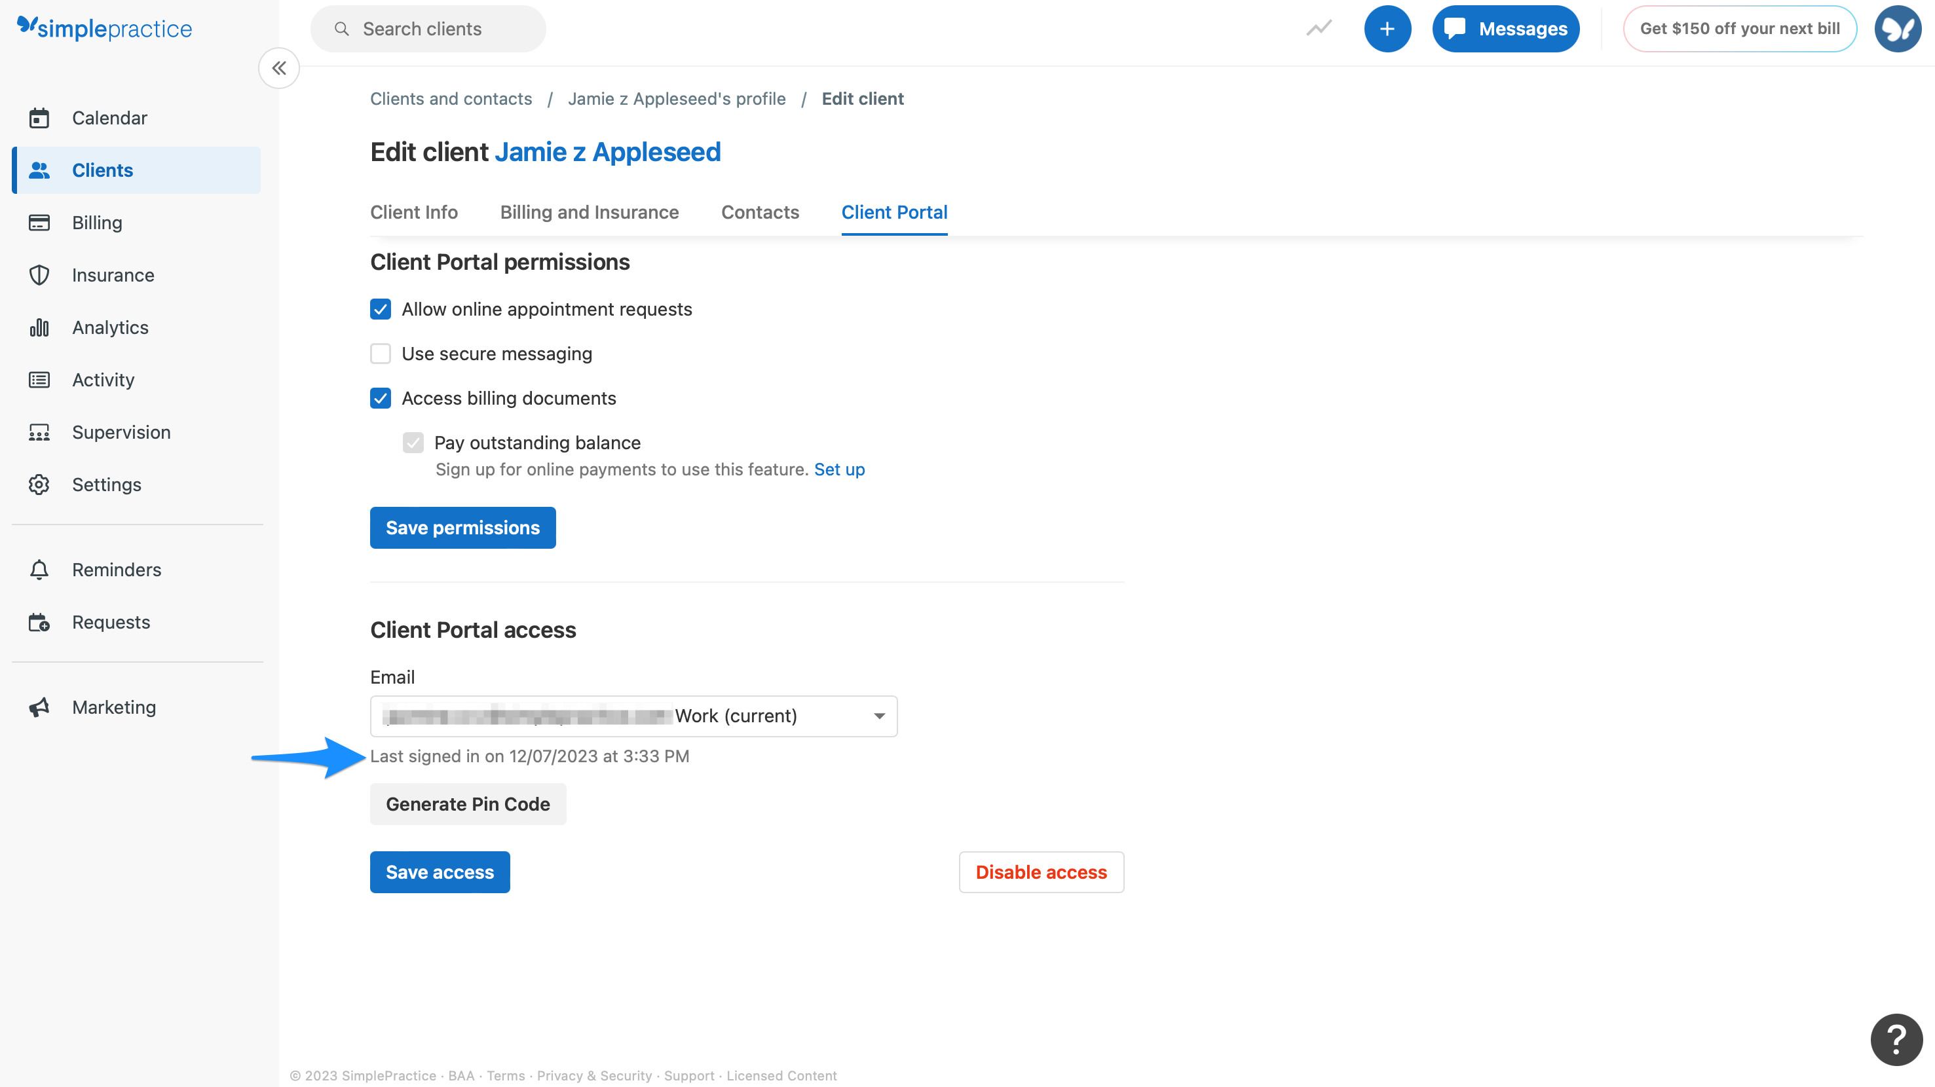Open BAA footer link
The height and width of the screenshot is (1087, 1935).
tap(461, 1076)
